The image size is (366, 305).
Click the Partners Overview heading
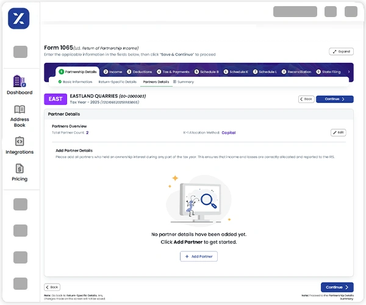coord(70,126)
